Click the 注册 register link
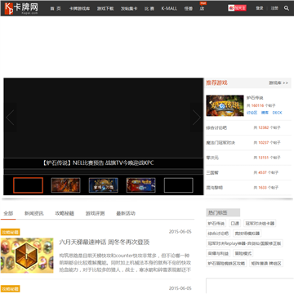The width and height of the screenshot is (294, 294). point(274,8)
